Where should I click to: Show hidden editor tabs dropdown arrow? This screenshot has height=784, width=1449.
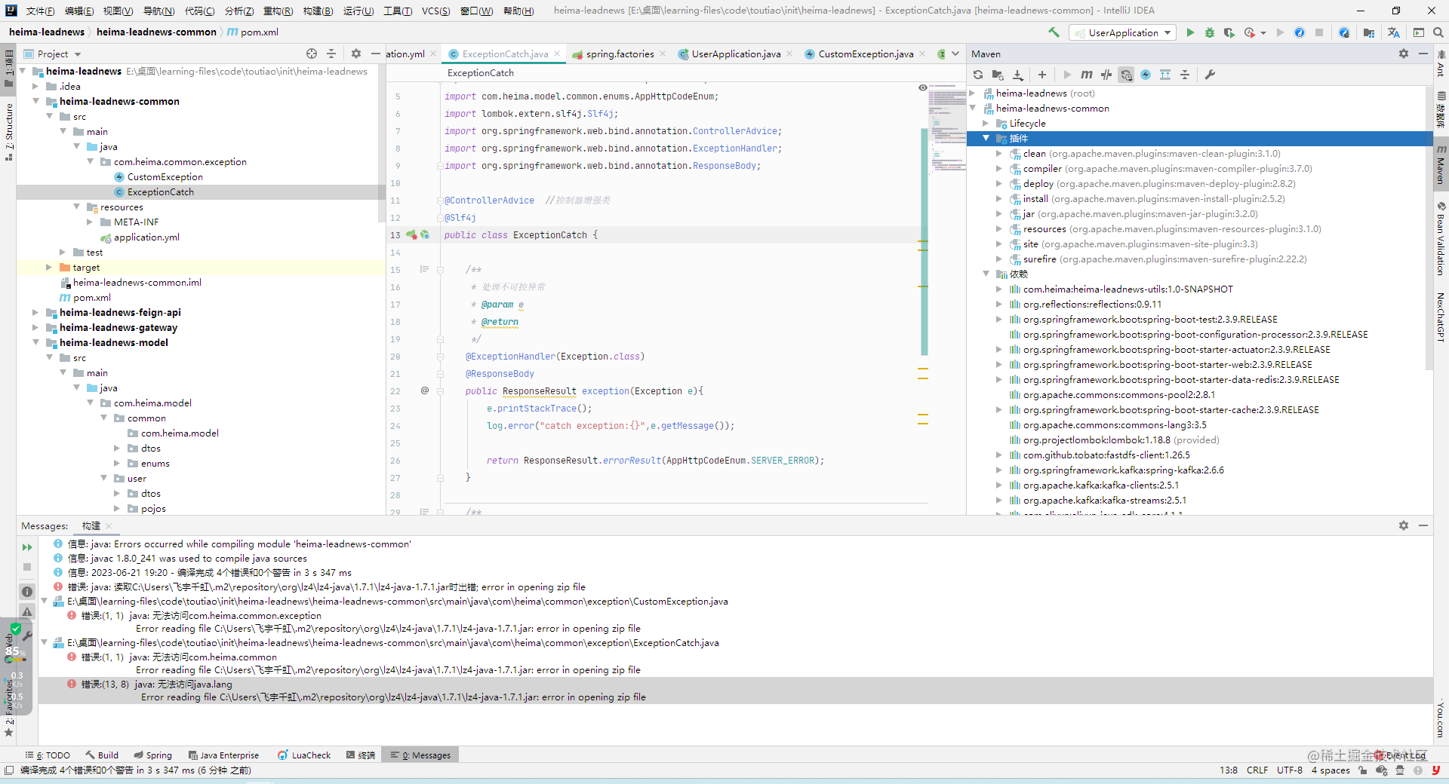955,54
